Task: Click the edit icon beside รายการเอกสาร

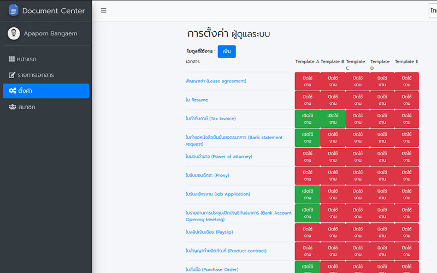Action: click(x=12, y=75)
